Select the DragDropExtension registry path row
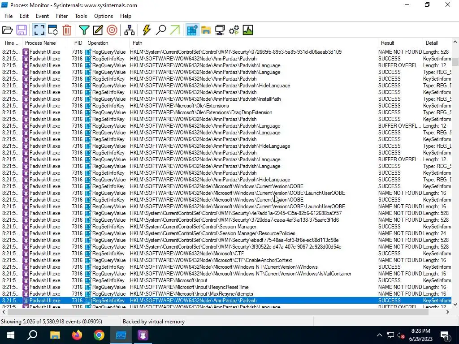The image size is (459, 344). (x=225, y=112)
